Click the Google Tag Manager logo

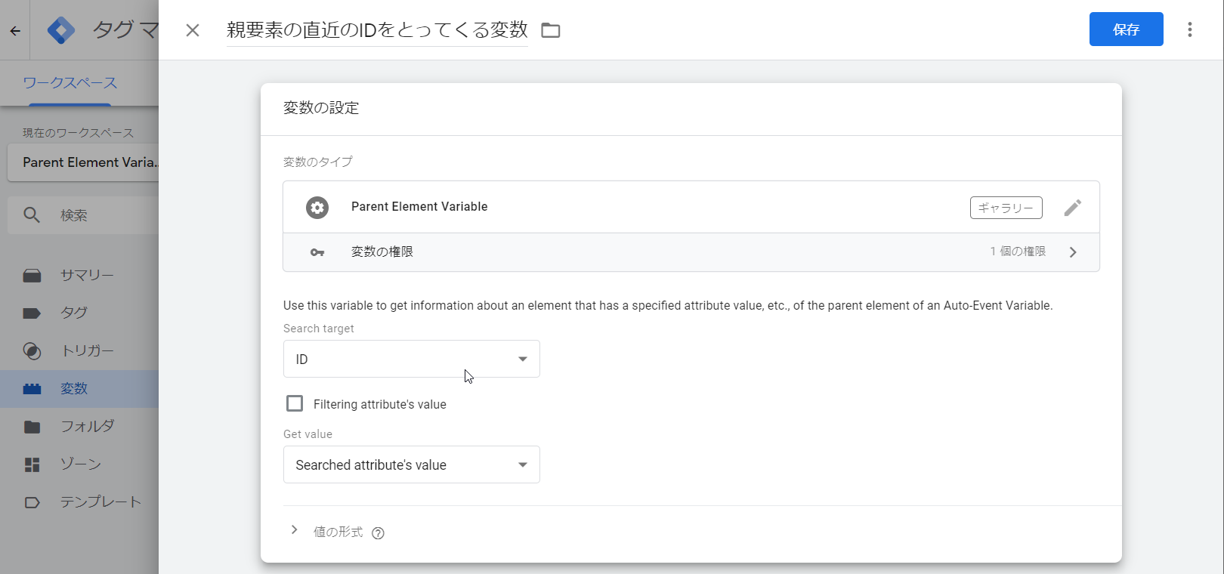tap(61, 30)
